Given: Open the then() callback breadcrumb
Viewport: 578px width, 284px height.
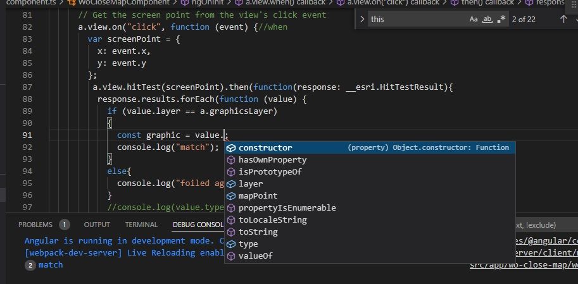Looking at the screenshot, I should click(487, 3).
